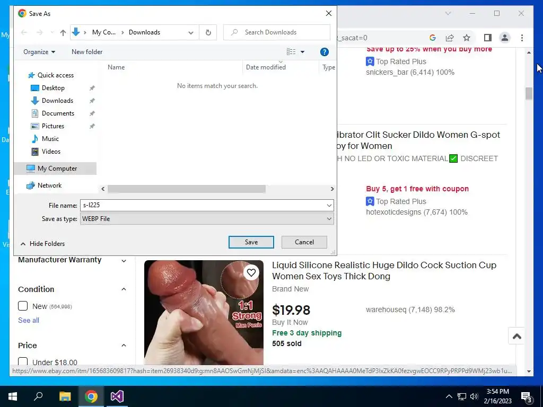
Task: Open taskbar search
Action: coord(38,396)
